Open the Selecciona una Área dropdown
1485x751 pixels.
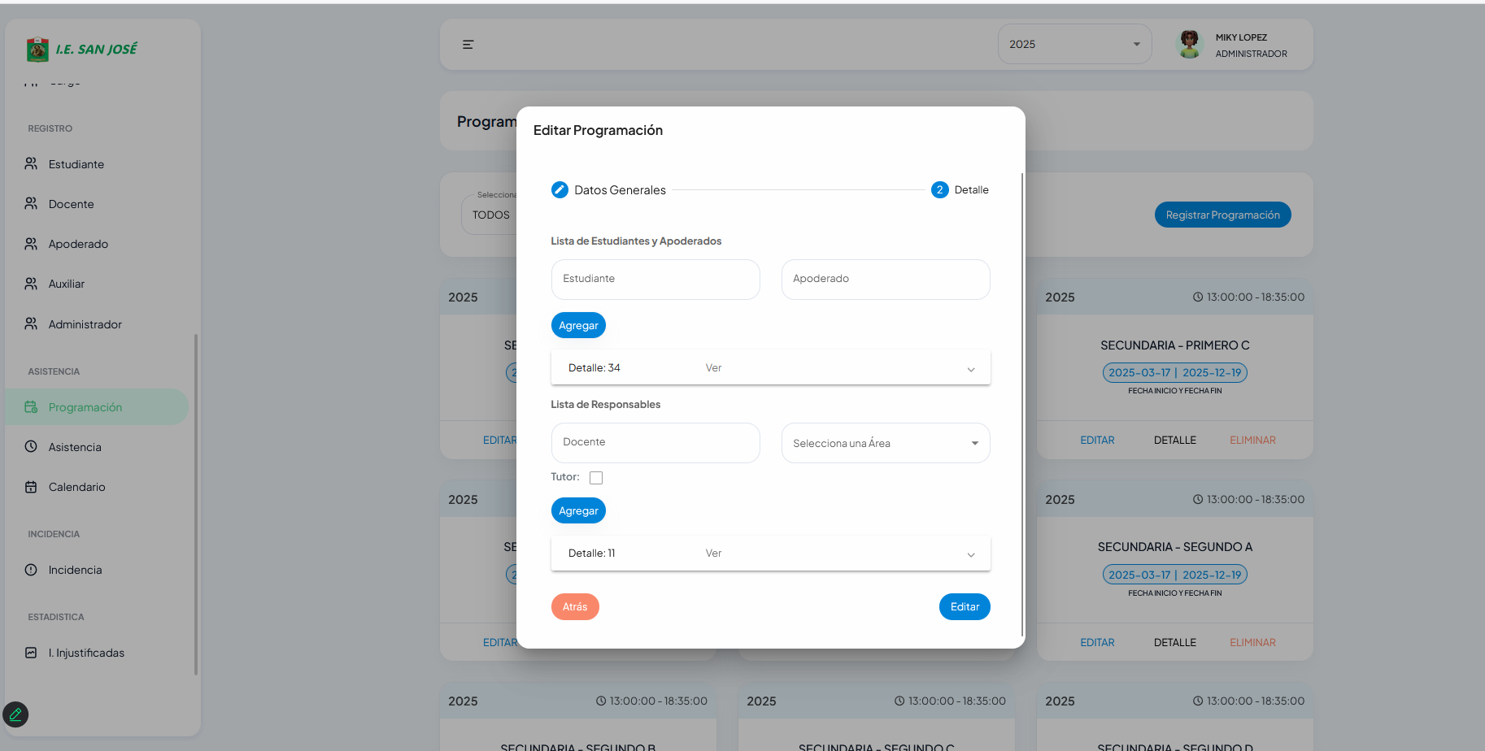coord(885,443)
